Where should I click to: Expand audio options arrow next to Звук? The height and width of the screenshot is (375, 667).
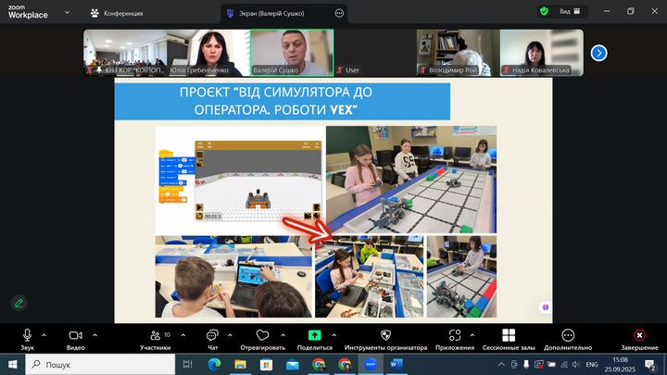click(44, 334)
